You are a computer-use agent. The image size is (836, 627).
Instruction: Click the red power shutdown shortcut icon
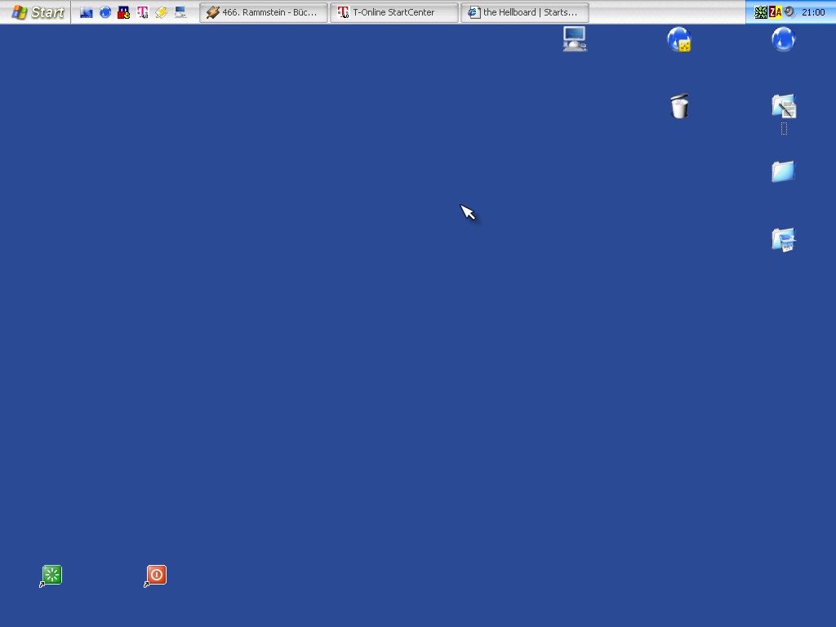point(156,575)
